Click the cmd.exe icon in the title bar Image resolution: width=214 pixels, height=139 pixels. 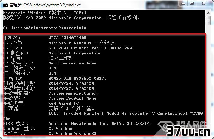[x=6, y=5]
